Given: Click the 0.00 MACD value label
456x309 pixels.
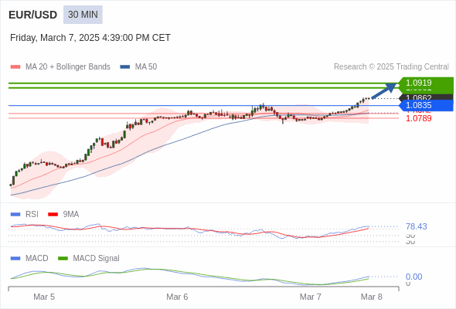Looking at the screenshot, I should coord(413,277).
